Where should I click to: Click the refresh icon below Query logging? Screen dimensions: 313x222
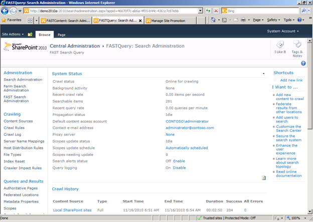pos(264,178)
